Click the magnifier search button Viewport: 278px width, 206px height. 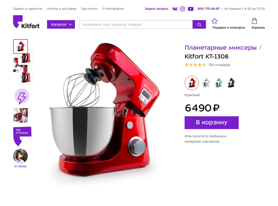click(199, 25)
